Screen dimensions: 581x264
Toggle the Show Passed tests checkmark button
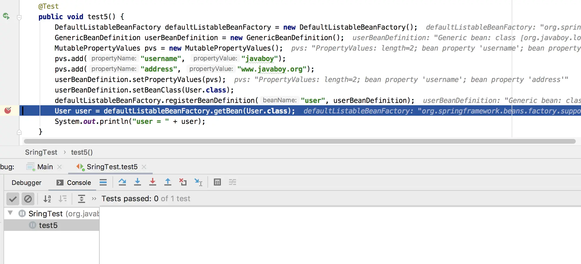click(x=13, y=199)
